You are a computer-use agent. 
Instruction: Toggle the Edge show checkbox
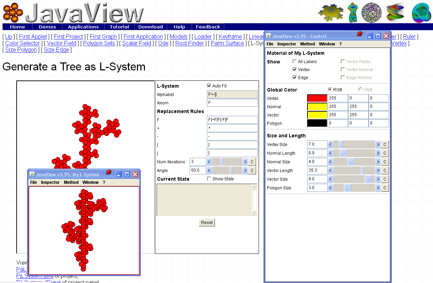coord(295,77)
